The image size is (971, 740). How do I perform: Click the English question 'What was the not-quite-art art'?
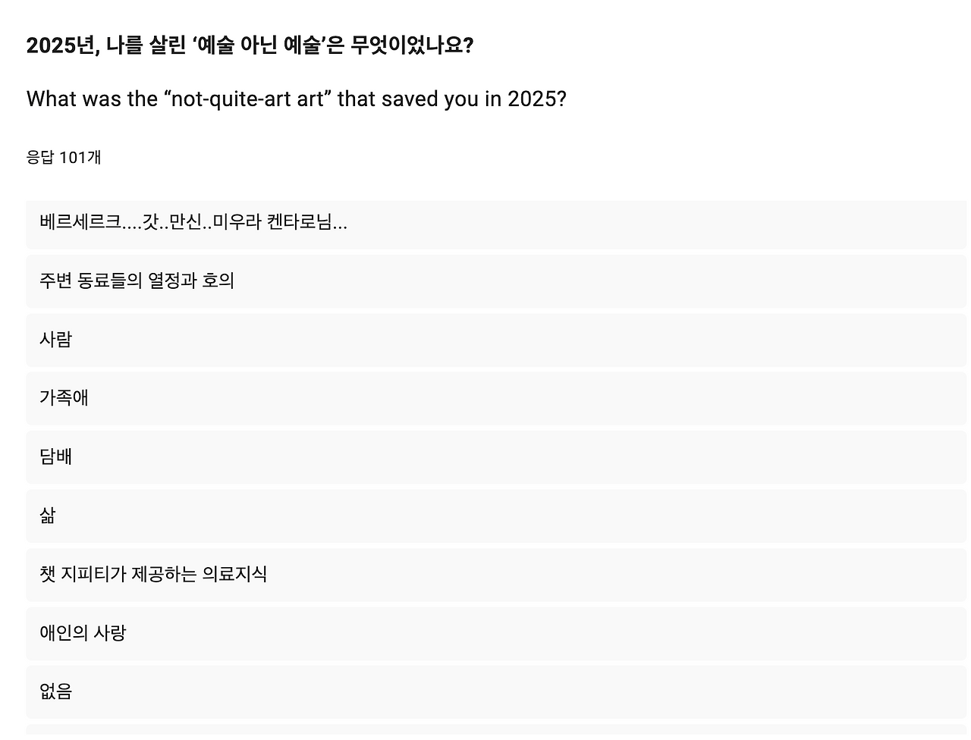pos(297,99)
